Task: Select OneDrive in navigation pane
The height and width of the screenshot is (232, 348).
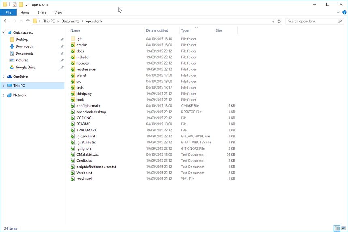Action: (x=20, y=76)
